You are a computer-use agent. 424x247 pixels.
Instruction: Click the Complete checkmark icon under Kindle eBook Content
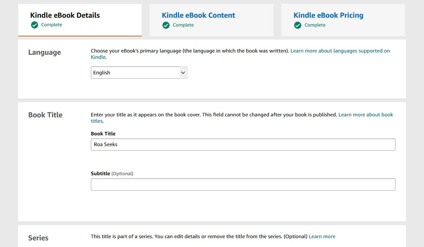click(x=166, y=25)
